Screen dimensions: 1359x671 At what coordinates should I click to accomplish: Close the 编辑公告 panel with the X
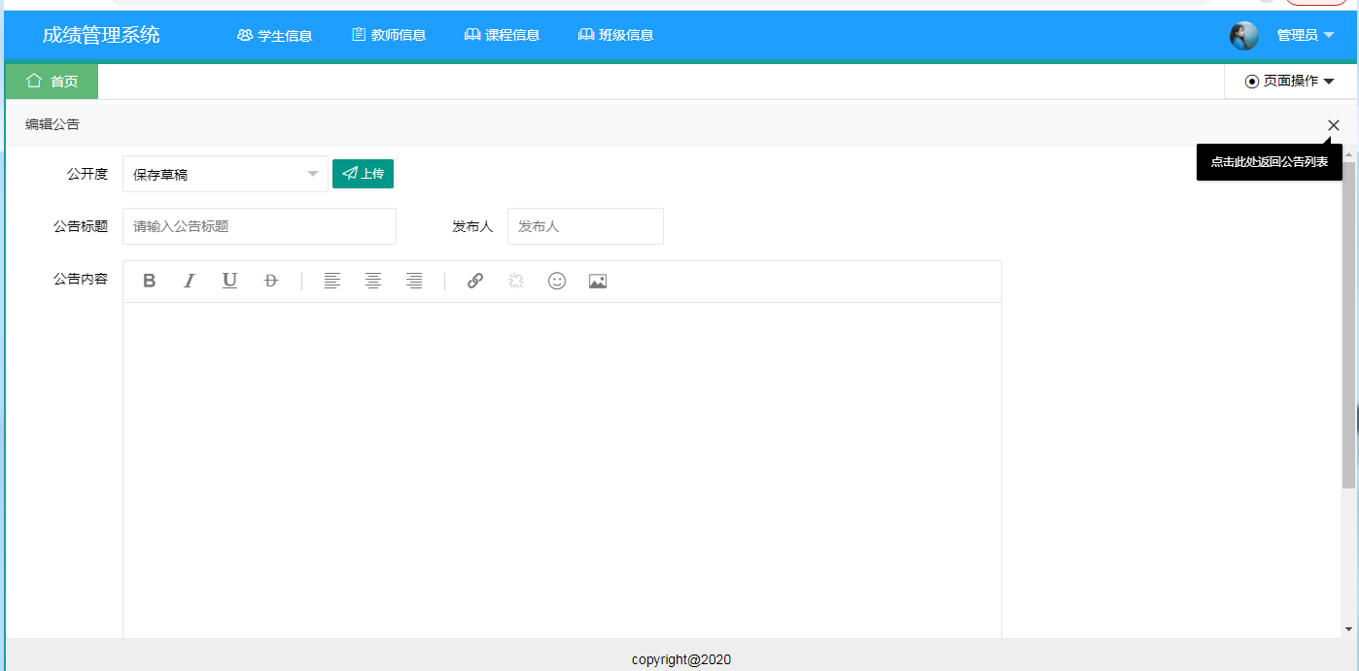click(1333, 125)
